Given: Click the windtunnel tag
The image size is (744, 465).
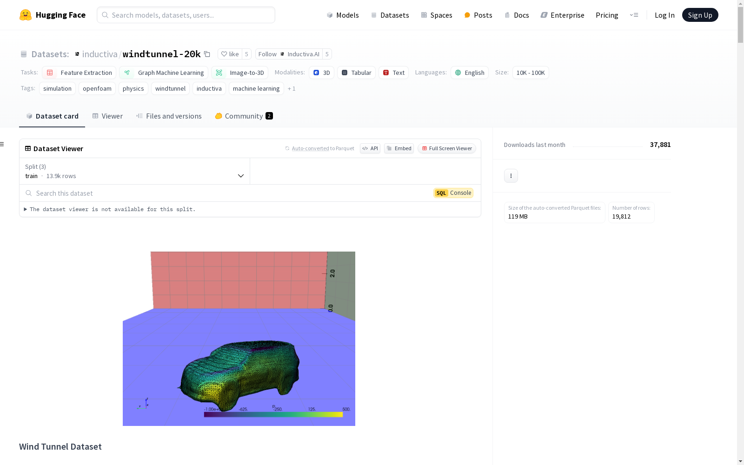Looking at the screenshot, I should [x=170, y=88].
